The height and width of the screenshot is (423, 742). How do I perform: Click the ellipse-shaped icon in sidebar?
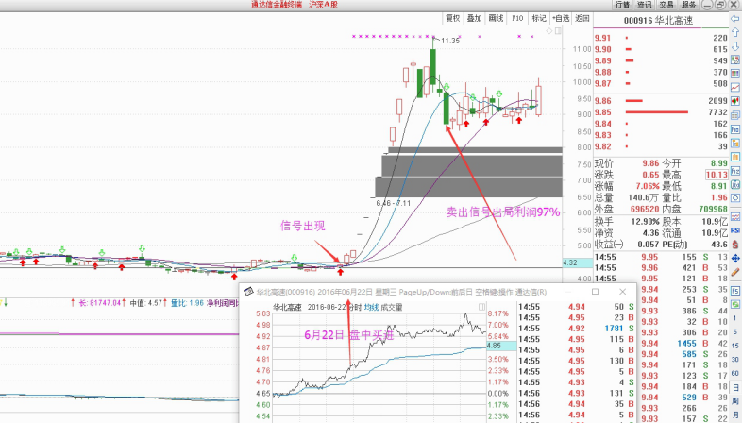pyautogui.click(x=735, y=197)
